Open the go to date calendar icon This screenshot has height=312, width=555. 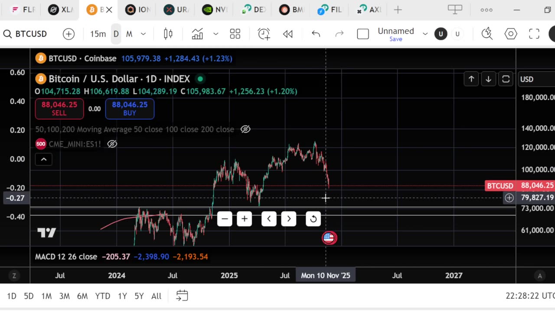(182, 296)
